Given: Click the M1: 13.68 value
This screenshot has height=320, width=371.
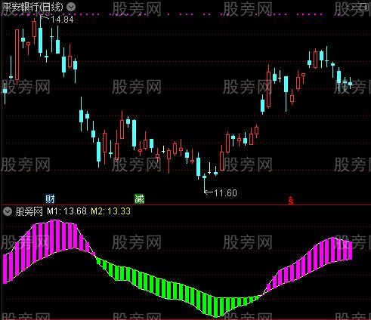Looking at the screenshot, I should click(66, 211).
